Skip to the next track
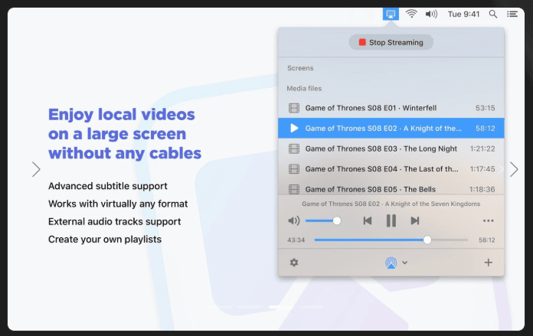The height and width of the screenshot is (336, 533). pyautogui.click(x=415, y=221)
